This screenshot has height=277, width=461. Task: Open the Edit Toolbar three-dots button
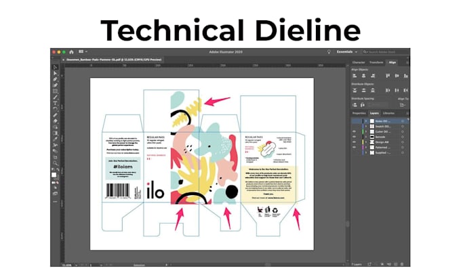click(x=55, y=202)
